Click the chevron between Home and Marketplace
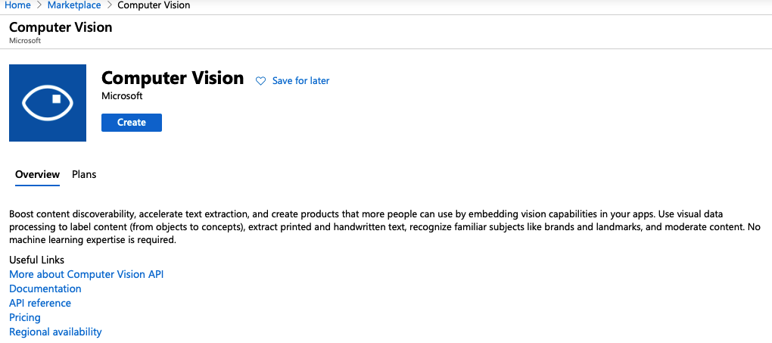The image size is (772, 343). [39, 5]
